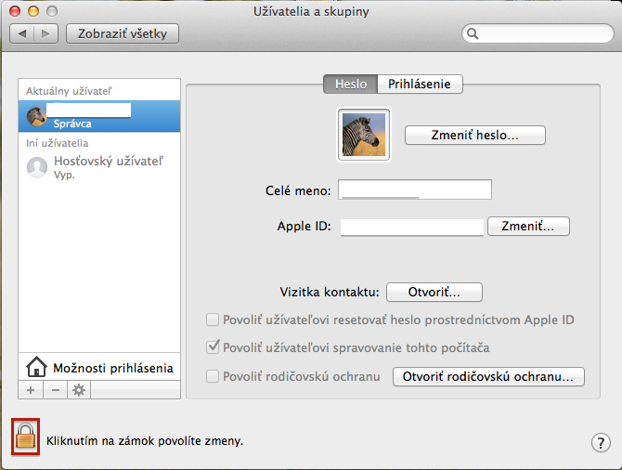
Task: Click Otvoriť rodičovskú ochranu… button
Action: 488,376
